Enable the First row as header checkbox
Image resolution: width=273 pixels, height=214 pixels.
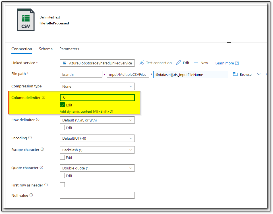point(62,185)
